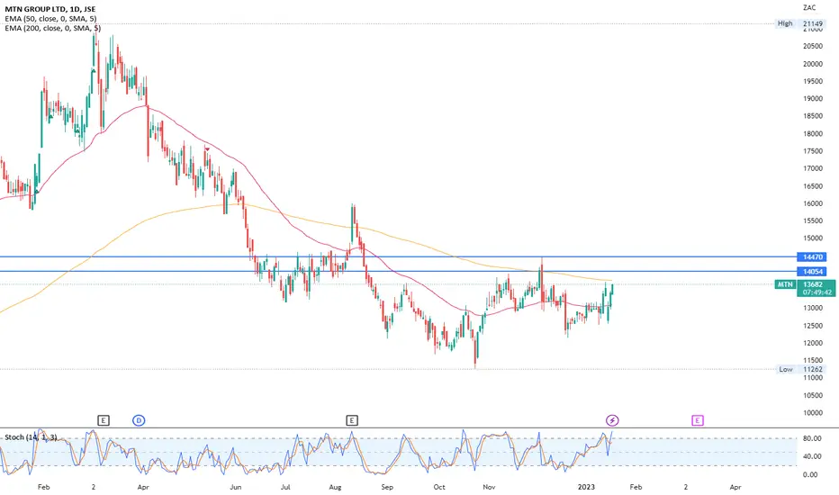Click the 16000 price scale value
The width and height of the screenshot is (839, 495).
tap(813, 203)
